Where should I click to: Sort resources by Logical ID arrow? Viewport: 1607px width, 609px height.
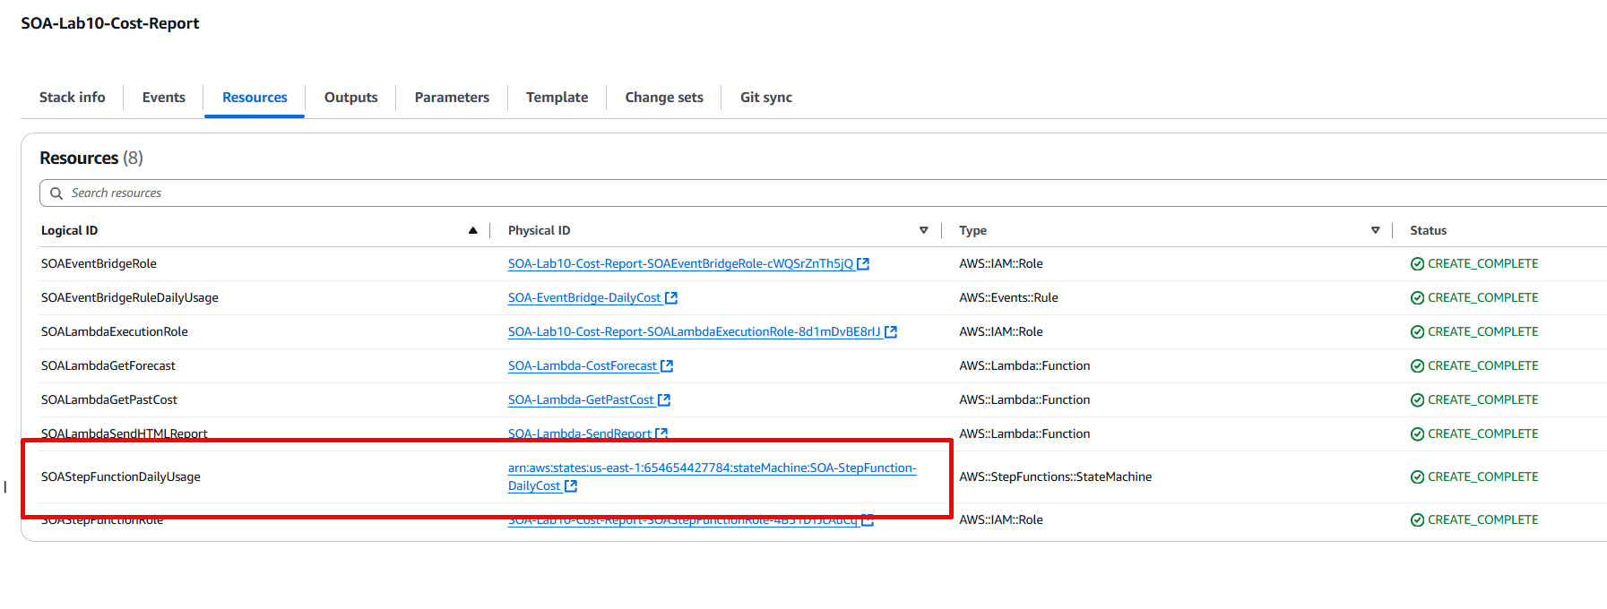[472, 231]
